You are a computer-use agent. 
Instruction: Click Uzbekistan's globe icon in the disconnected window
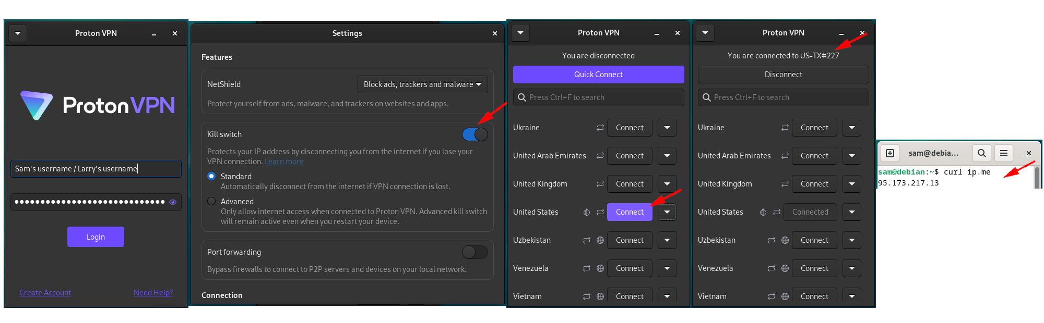600,240
